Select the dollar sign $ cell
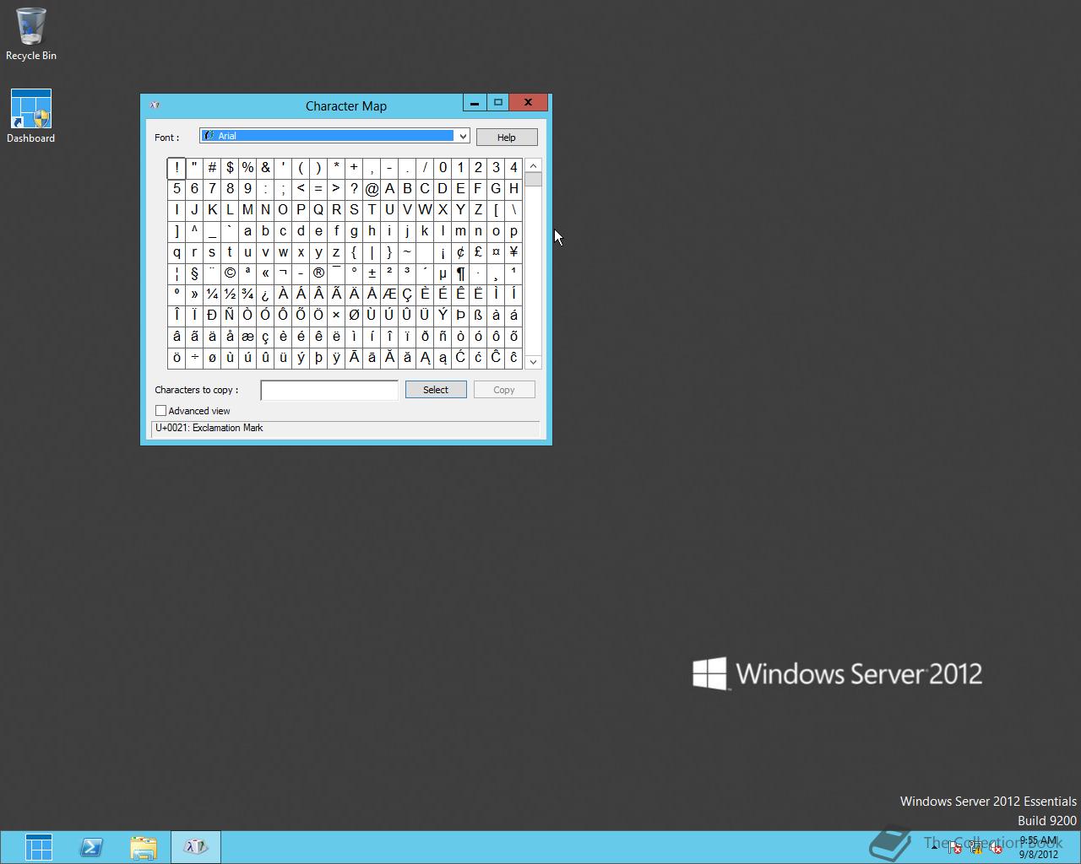The height and width of the screenshot is (864, 1081). click(230, 168)
